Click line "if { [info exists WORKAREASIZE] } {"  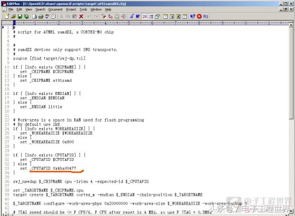coord(54,128)
